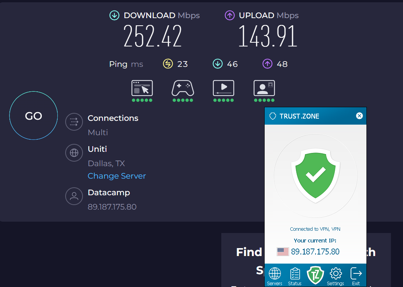
Task: Click the central TZ shield logo button
Action: tap(315, 275)
